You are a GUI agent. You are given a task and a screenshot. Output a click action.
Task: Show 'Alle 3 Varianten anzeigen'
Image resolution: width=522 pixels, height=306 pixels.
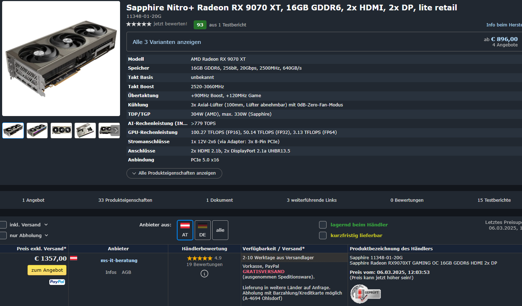point(167,42)
